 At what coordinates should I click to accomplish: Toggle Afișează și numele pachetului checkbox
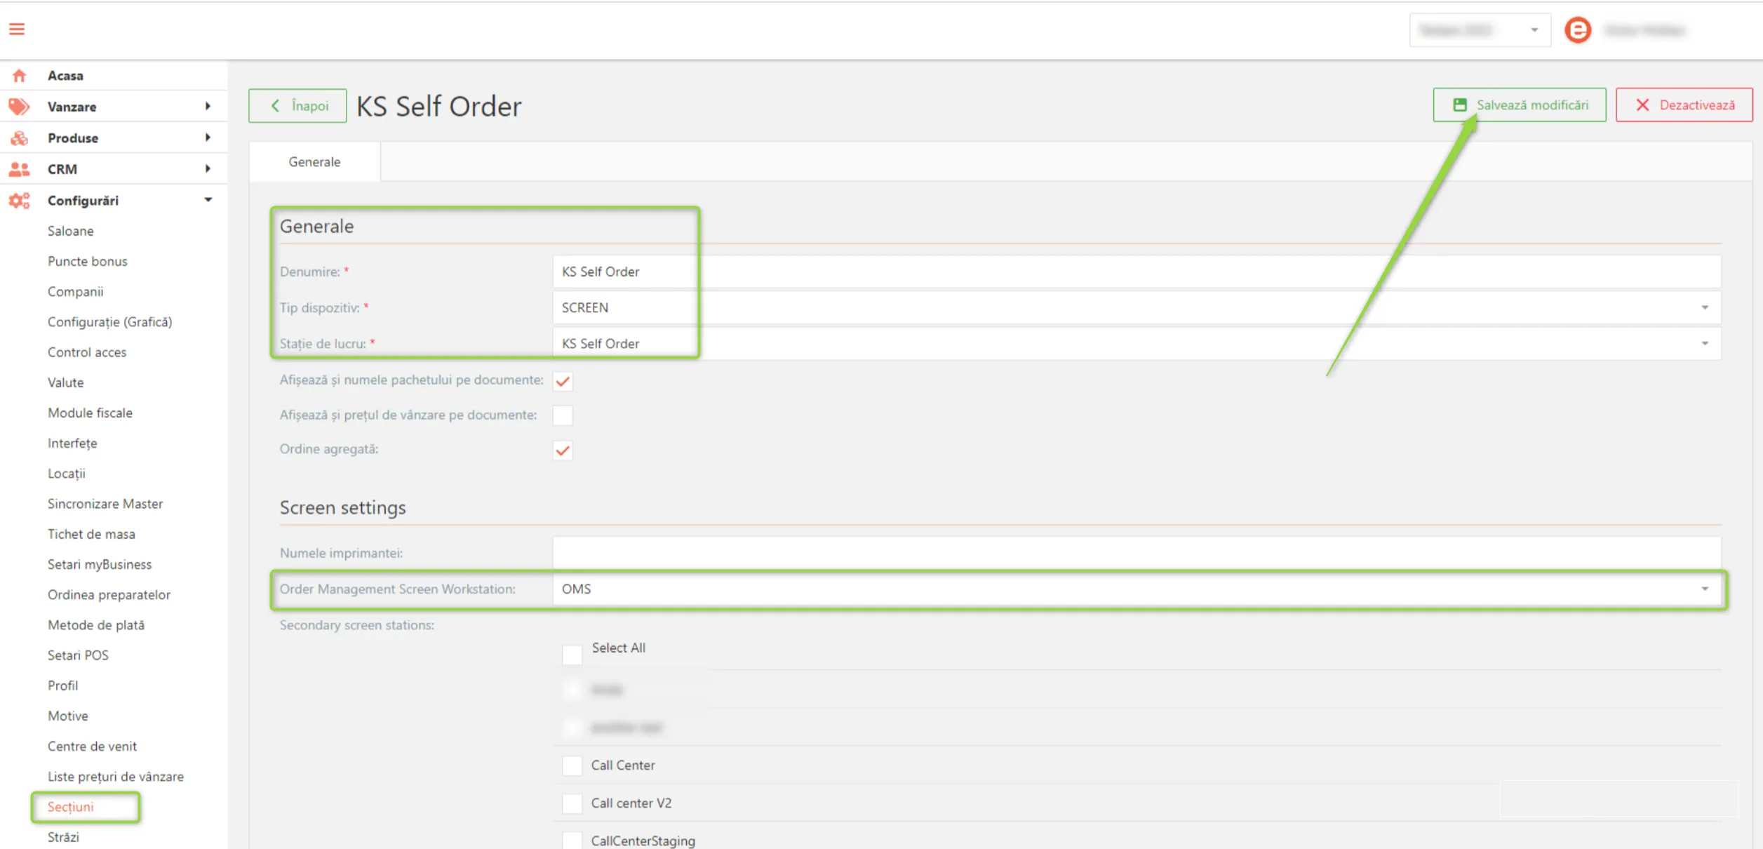coord(563,381)
